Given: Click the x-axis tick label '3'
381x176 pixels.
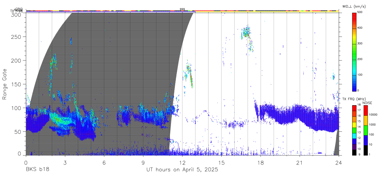Looking at the screenshot, I should pyautogui.click(x=65, y=163).
